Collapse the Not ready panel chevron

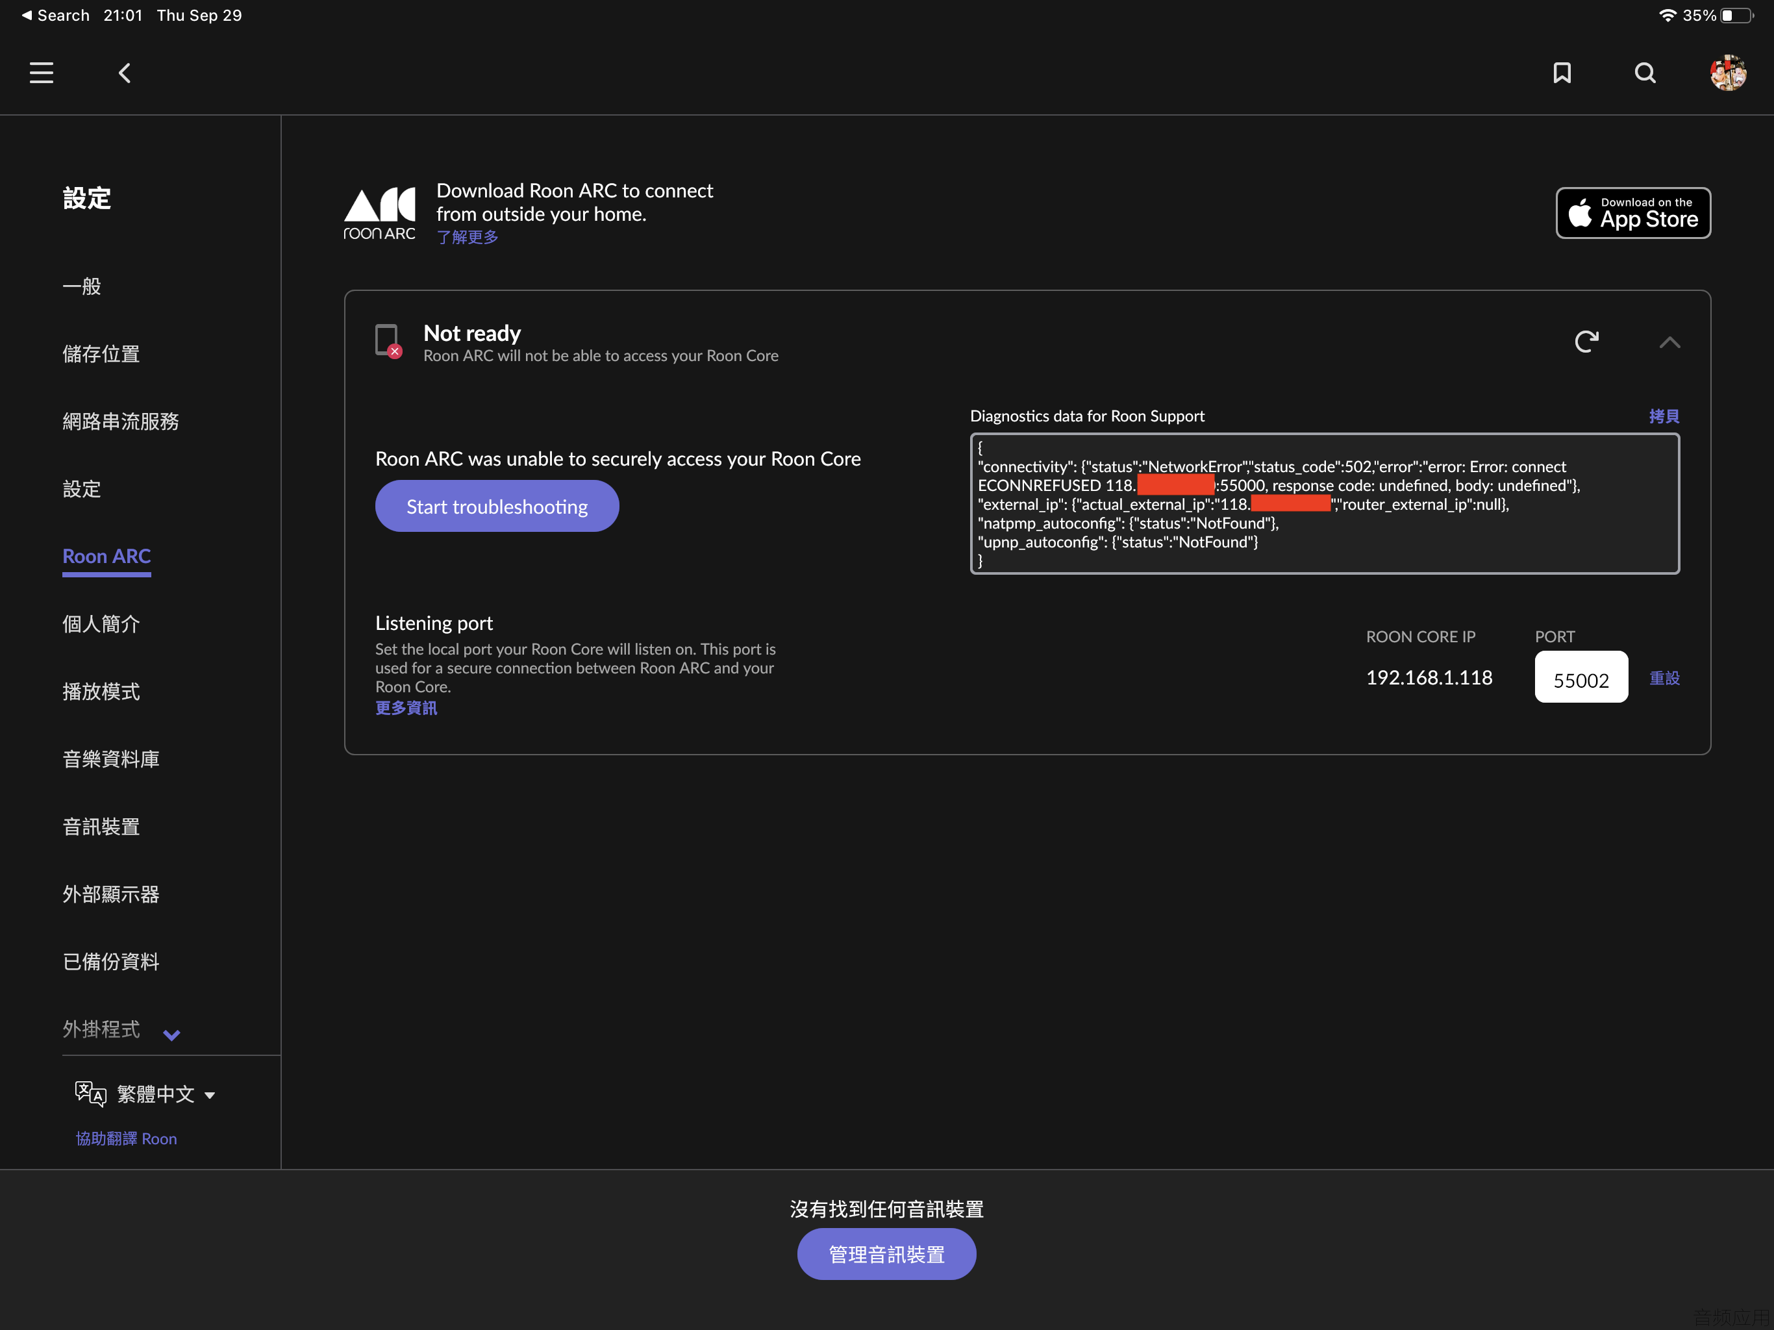[1669, 342]
